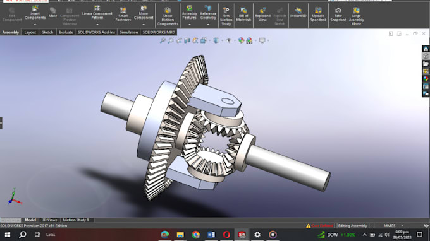Open the Motion Study 1 tab
The image size is (430, 241).
76,220
